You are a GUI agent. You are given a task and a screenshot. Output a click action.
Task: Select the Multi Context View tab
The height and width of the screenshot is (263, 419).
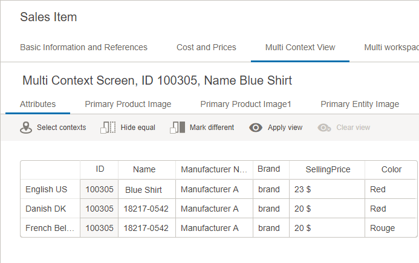click(300, 47)
